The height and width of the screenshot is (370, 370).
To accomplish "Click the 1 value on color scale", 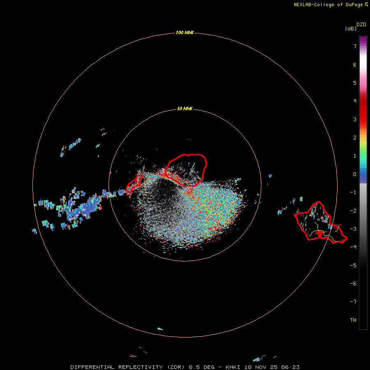I will (355, 156).
